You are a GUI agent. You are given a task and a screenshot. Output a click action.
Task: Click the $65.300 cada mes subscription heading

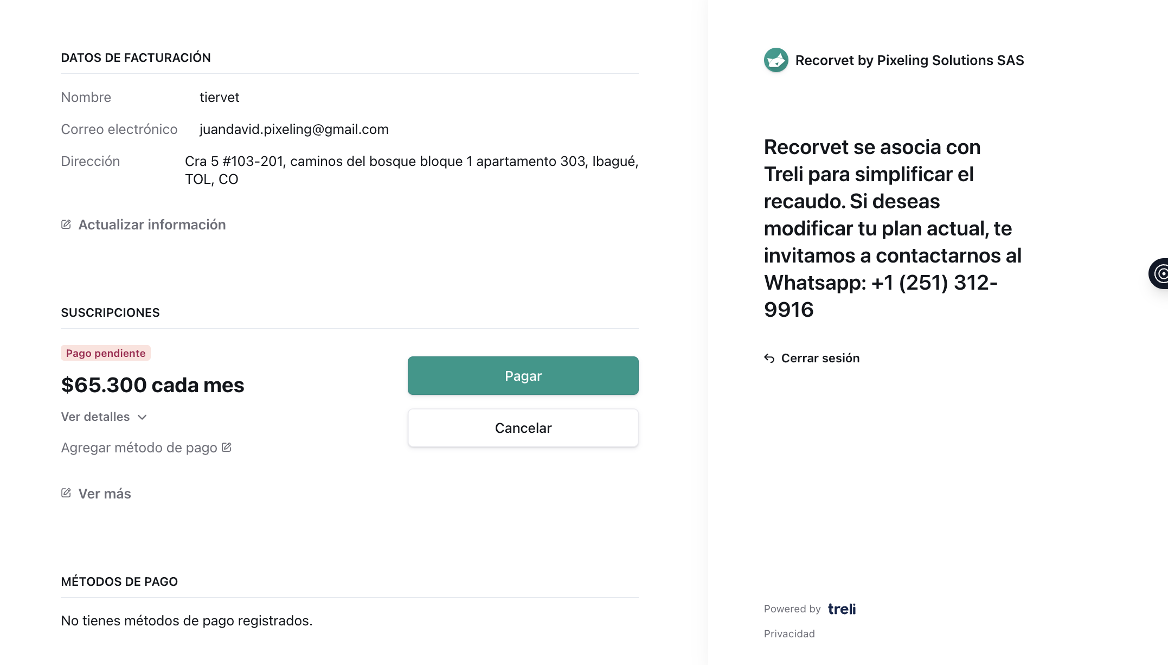click(152, 385)
